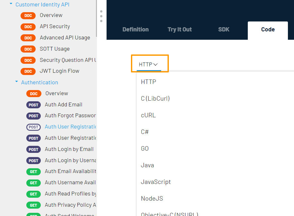
Task: Click the three-dot sidebar resize handle
Action: point(101,16)
